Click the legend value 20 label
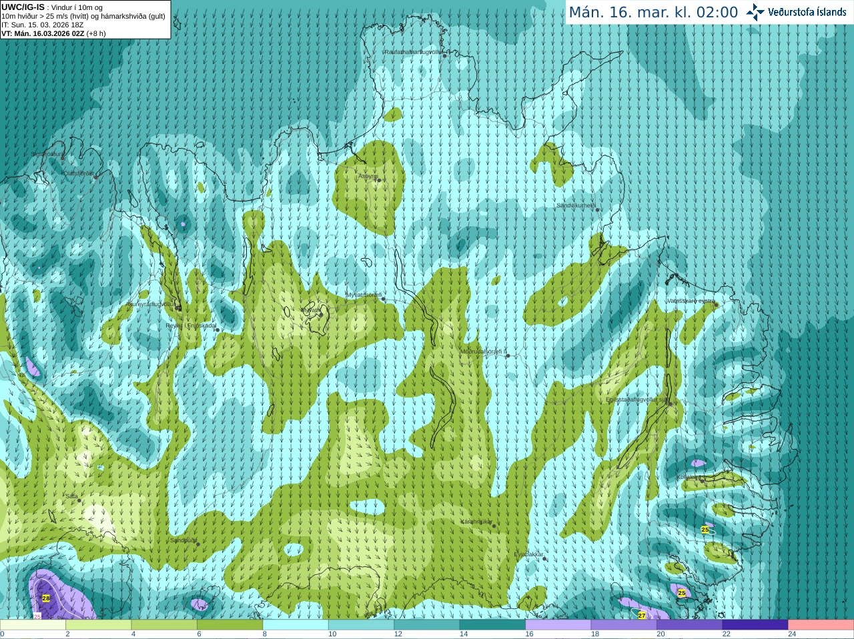This screenshot has height=639, width=854. (661, 634)
